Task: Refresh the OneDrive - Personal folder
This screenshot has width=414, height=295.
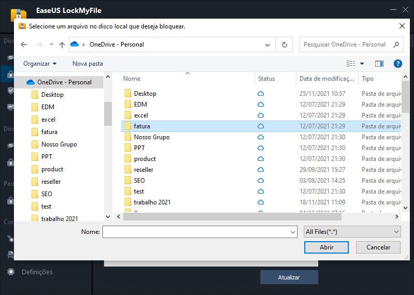Action: pyautogui.click(x=284, y=45)
